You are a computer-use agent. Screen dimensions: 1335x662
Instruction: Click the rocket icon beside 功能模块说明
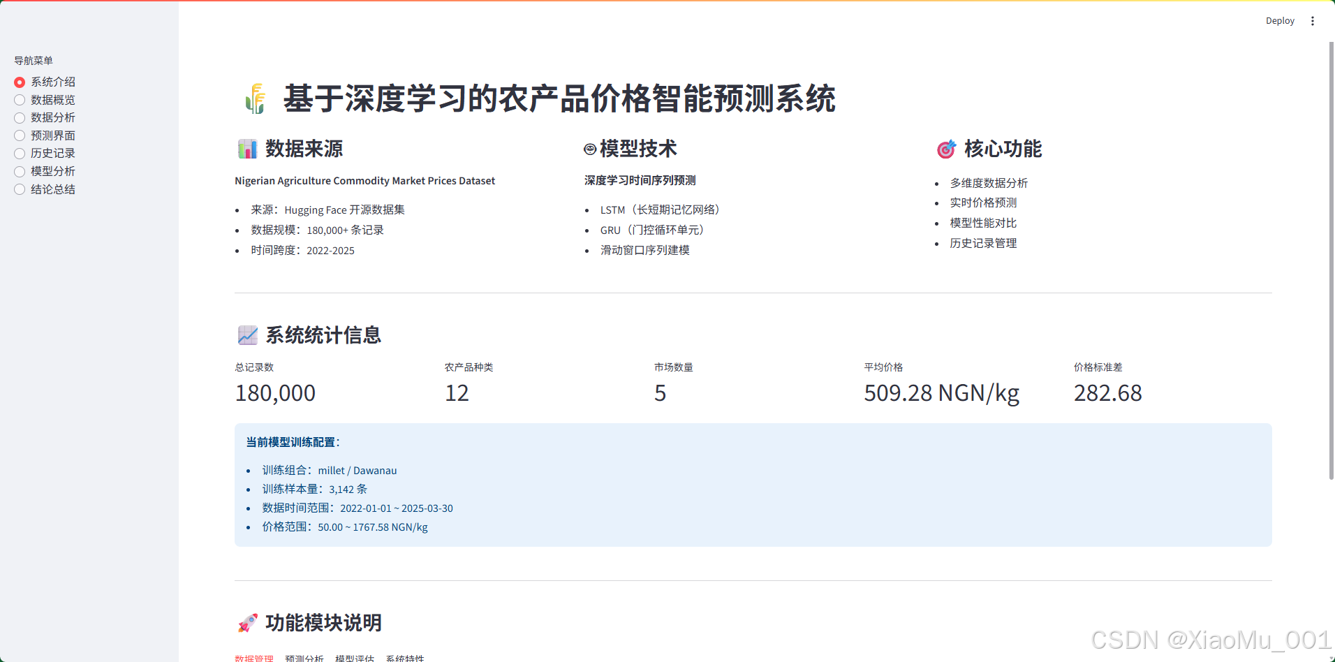point(247,623)
